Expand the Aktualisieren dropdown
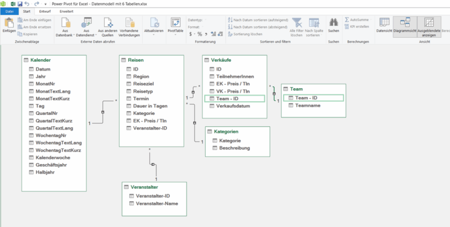This screenshot has height=227, width=450. pos(154,35)
